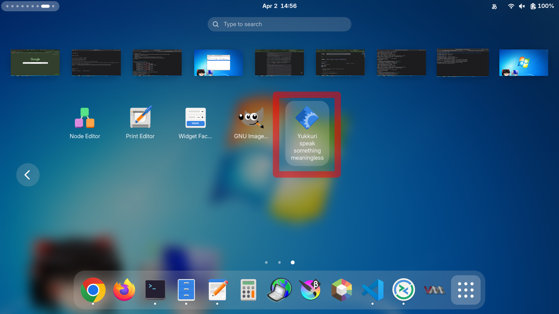Select the seventh workspace thumbnail
This screenshot has width=559, height=314.
pos(401,63)
